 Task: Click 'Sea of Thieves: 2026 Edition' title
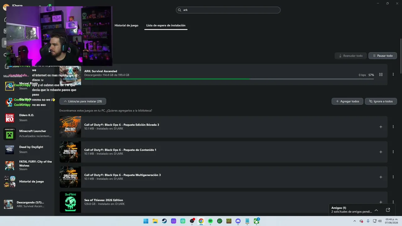pyautogui.click(x=104, y=200)
